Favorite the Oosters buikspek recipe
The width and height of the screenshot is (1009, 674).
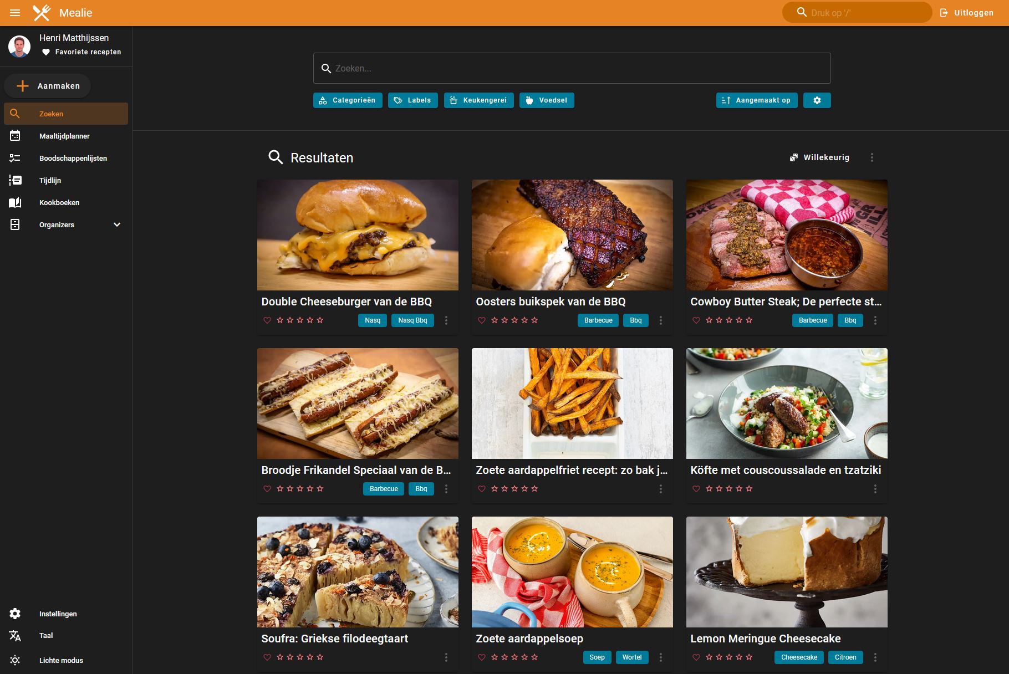[481, 320]
